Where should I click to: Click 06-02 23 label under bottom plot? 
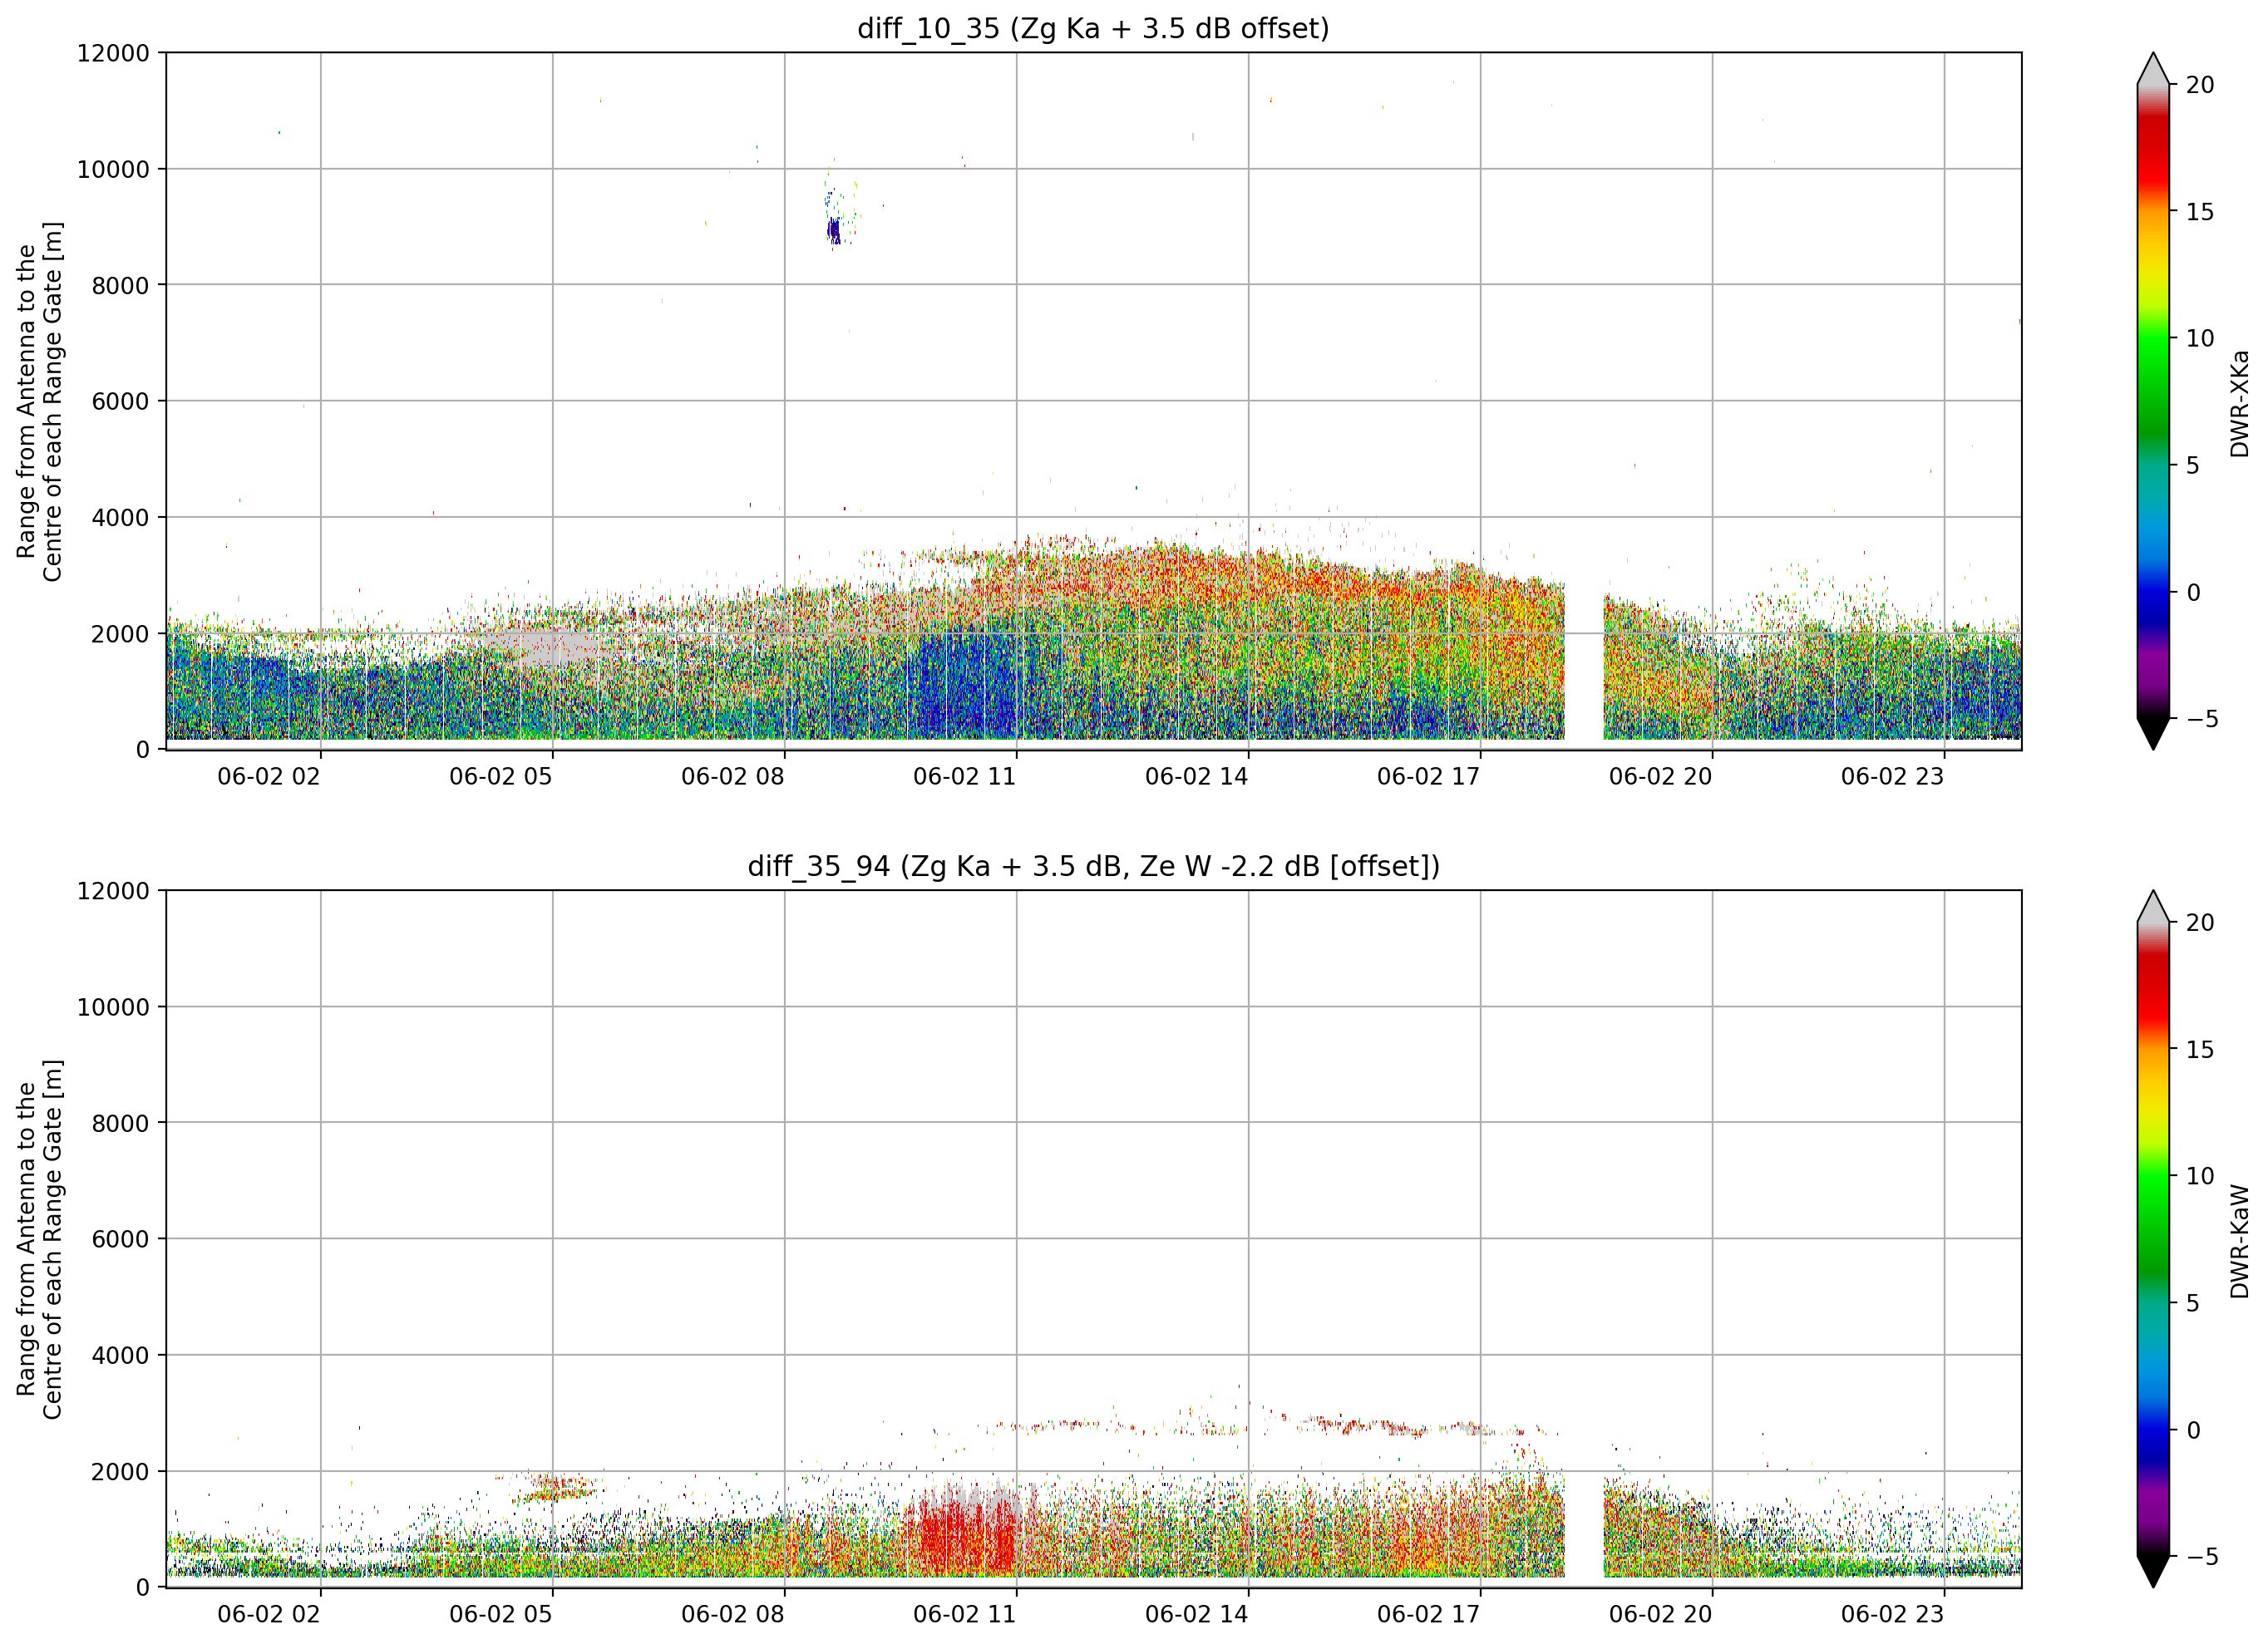[1893, 1614]
